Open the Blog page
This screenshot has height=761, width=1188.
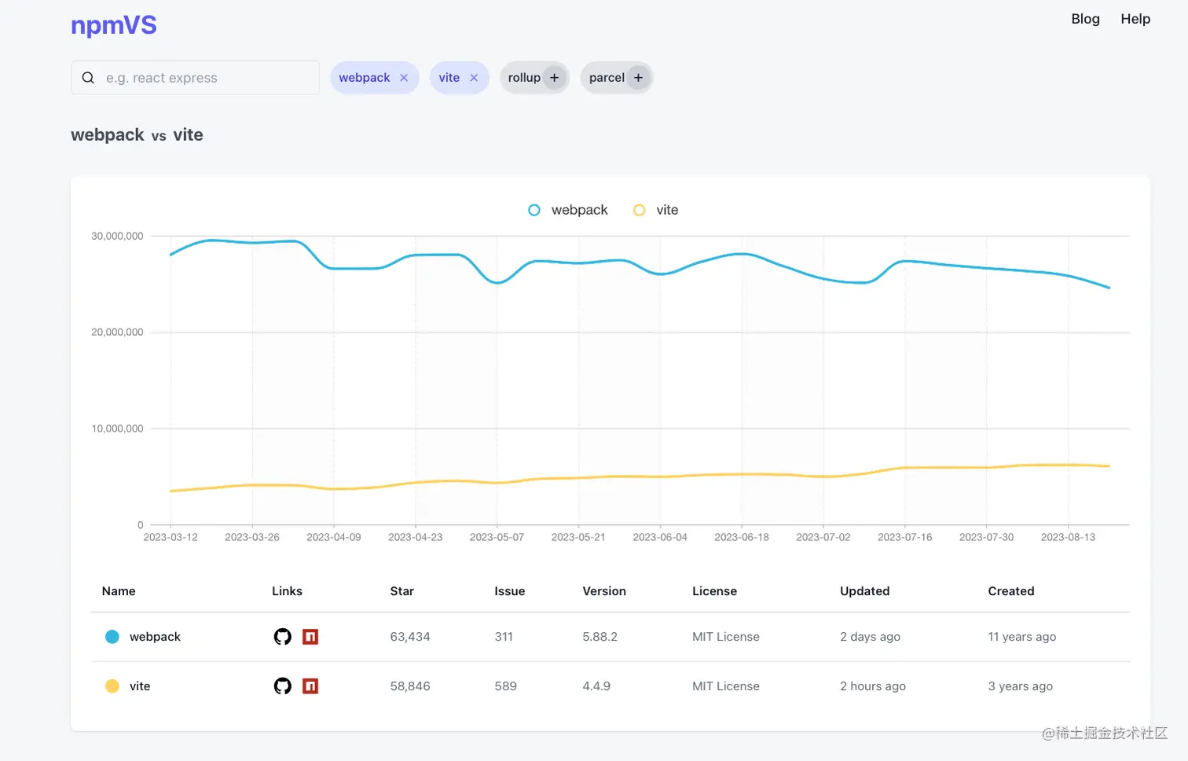tap(1085, 19)
